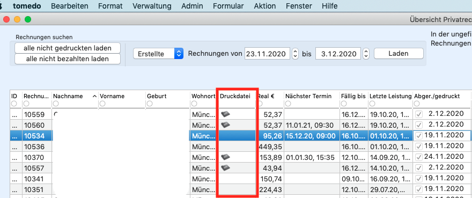
Task: Click the start date field 23.11.2020
Action: (267, 54)
